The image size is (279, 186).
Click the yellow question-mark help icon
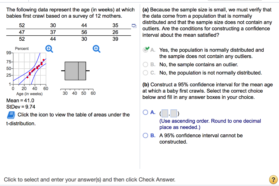(273, 179)
